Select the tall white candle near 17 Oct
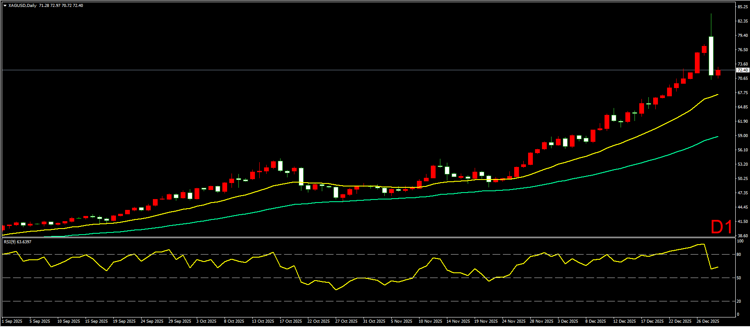The height and width of the screenshot is (327, 750). point(301,177)
